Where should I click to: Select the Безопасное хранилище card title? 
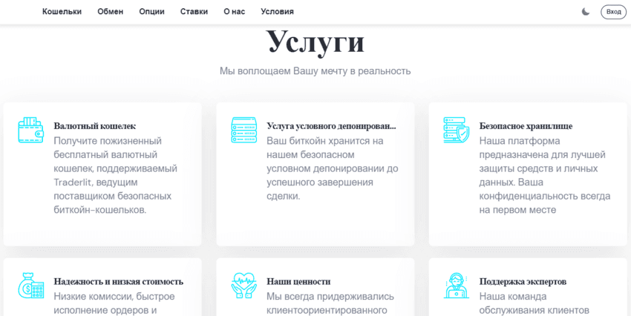[x=526, y=126]
